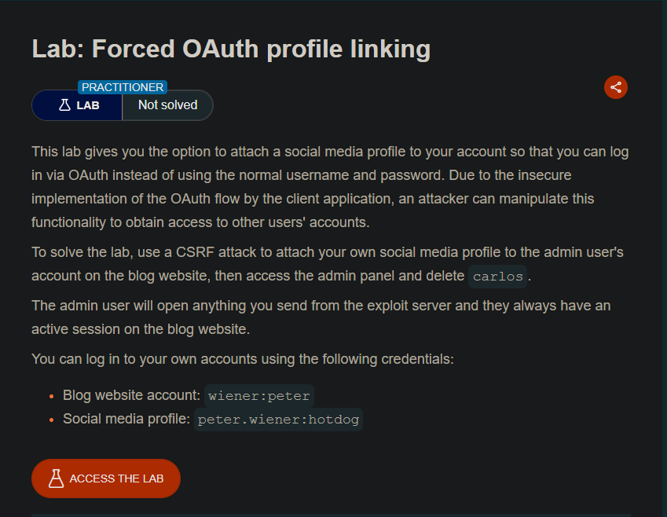
Task: Click the PRACTITIONER level badge
Action: coord(123,87)
